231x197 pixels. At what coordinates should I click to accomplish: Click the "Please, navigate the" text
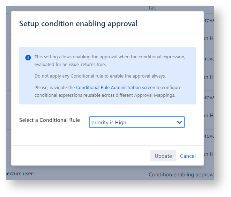pyautogui.click(x=55, y=87)
